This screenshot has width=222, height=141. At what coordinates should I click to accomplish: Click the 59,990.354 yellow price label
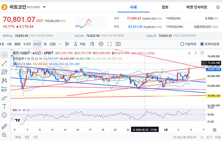pyautogui.click(x=214, y=96)
